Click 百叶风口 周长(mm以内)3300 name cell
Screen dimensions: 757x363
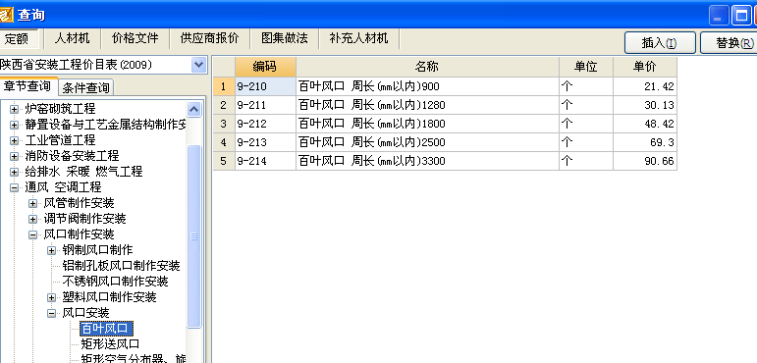click(x=427, y=161)
